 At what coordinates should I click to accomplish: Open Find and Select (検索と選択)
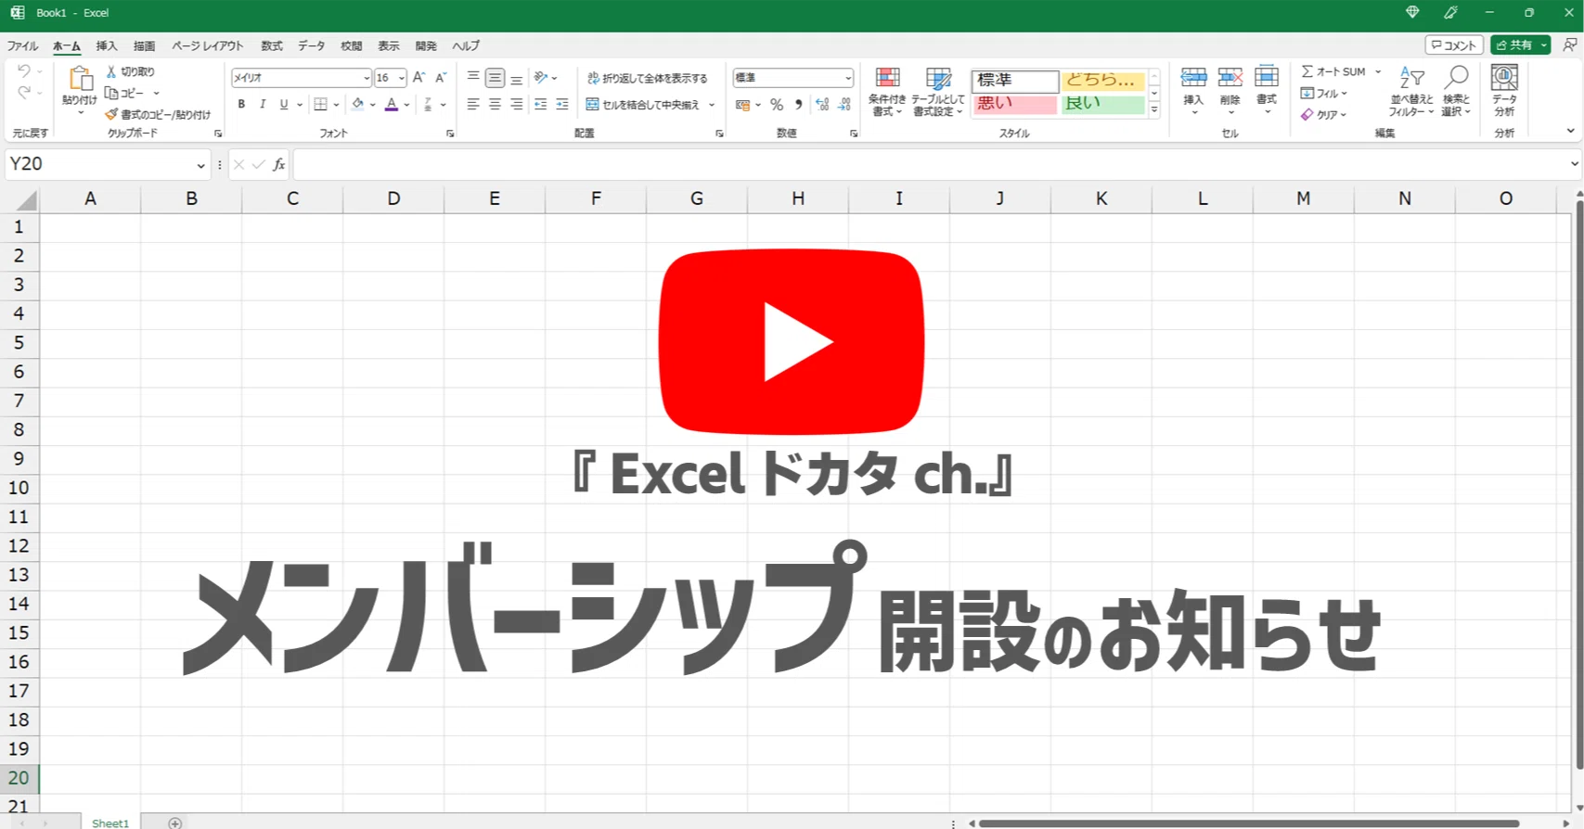coord(1456,91)
